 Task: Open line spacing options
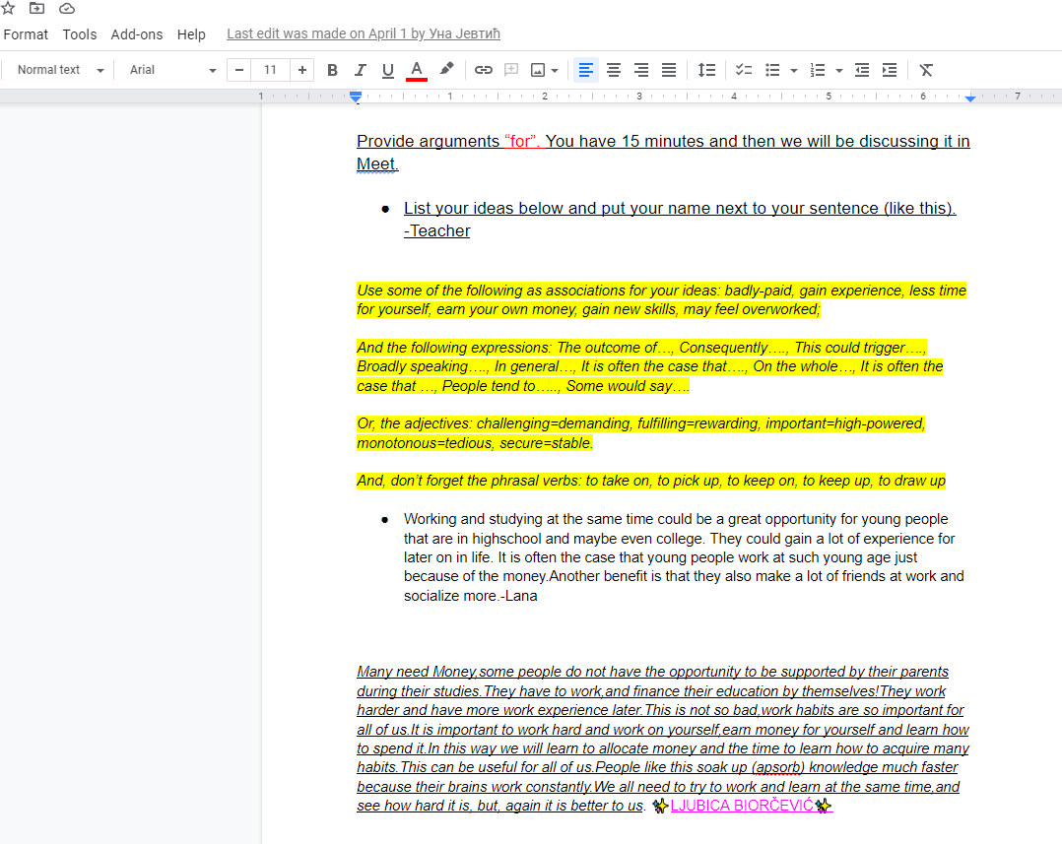click(706, 70)
